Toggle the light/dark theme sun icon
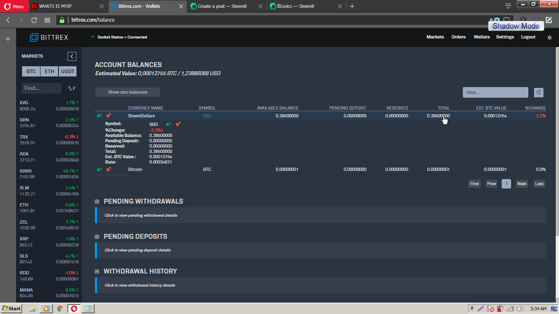The height and width of the screenshot is (314, 559). coord(550,37)
